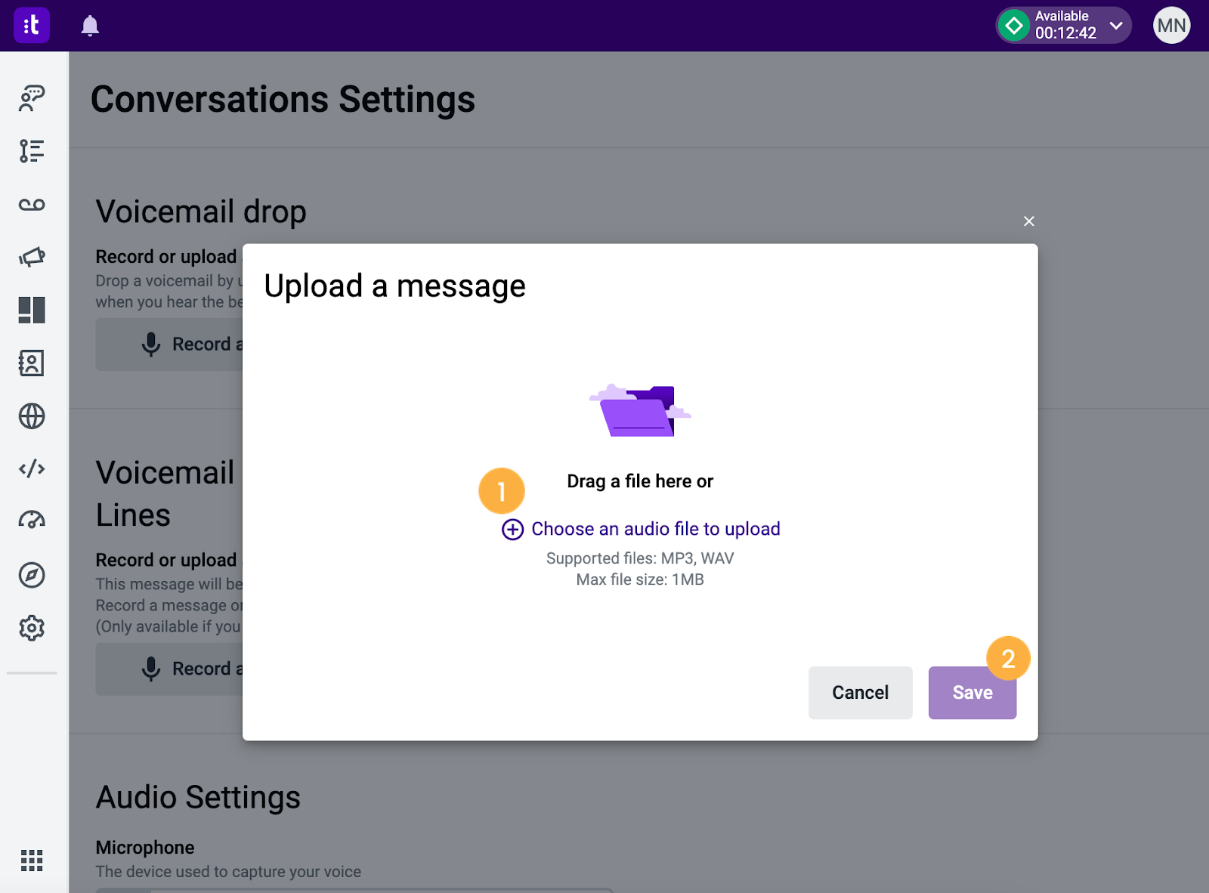Open notifications bell

pyautogui.click(x=90, y=26)
